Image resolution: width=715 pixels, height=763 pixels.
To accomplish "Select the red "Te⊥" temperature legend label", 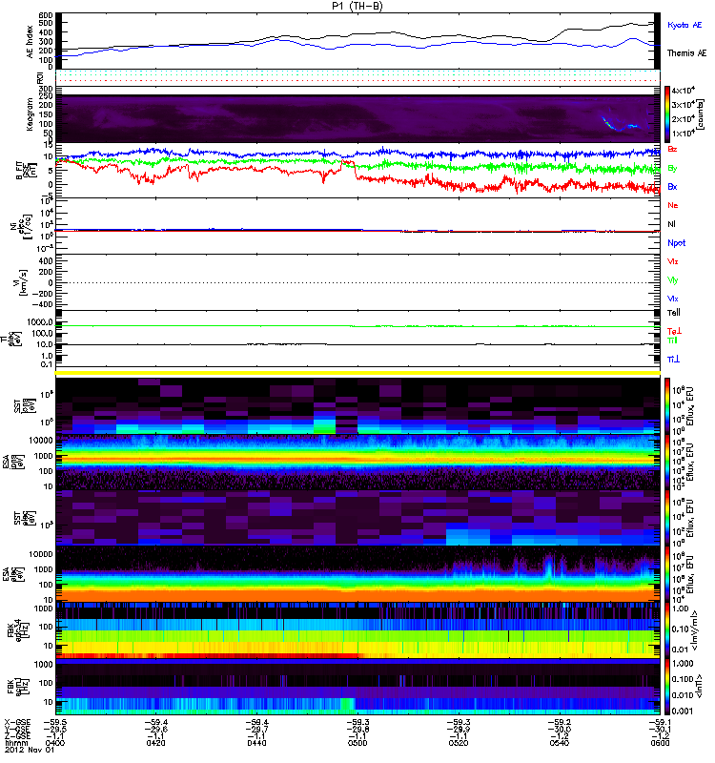I will 674,331.
